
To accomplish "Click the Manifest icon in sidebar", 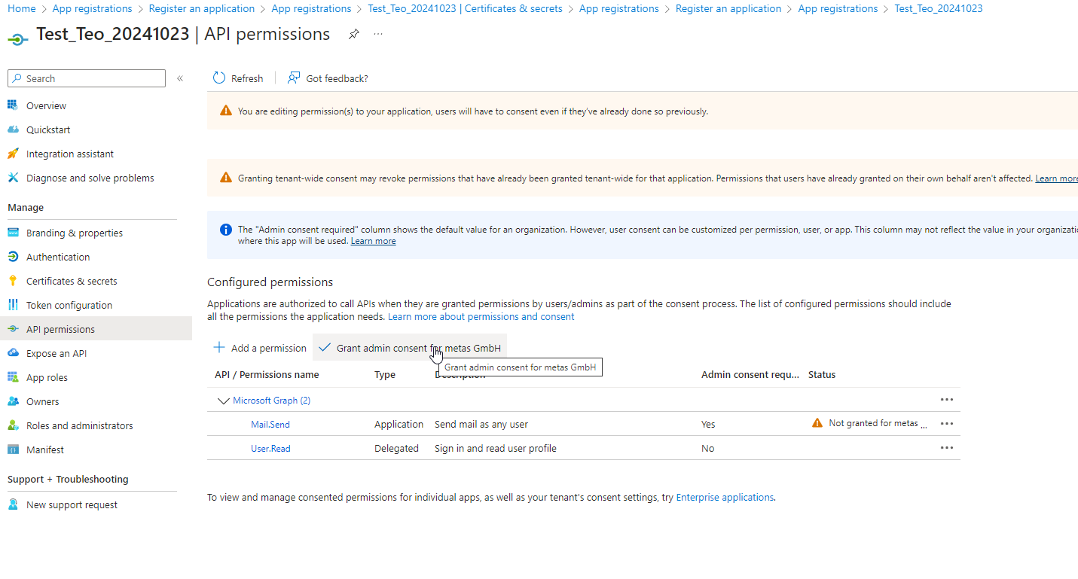I will coord(13,449).
